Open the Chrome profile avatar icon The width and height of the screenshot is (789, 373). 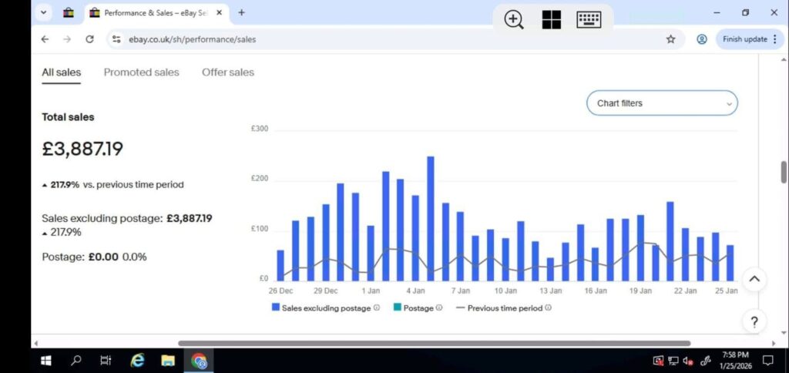pyautogui.click(x=701, y=39)
